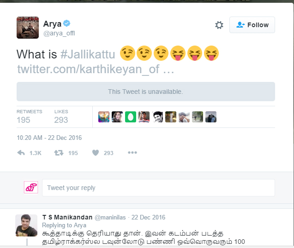Open the twitter.com/karthikeyan_of link
Screen dimensions: 294x248
pos(96,69)
